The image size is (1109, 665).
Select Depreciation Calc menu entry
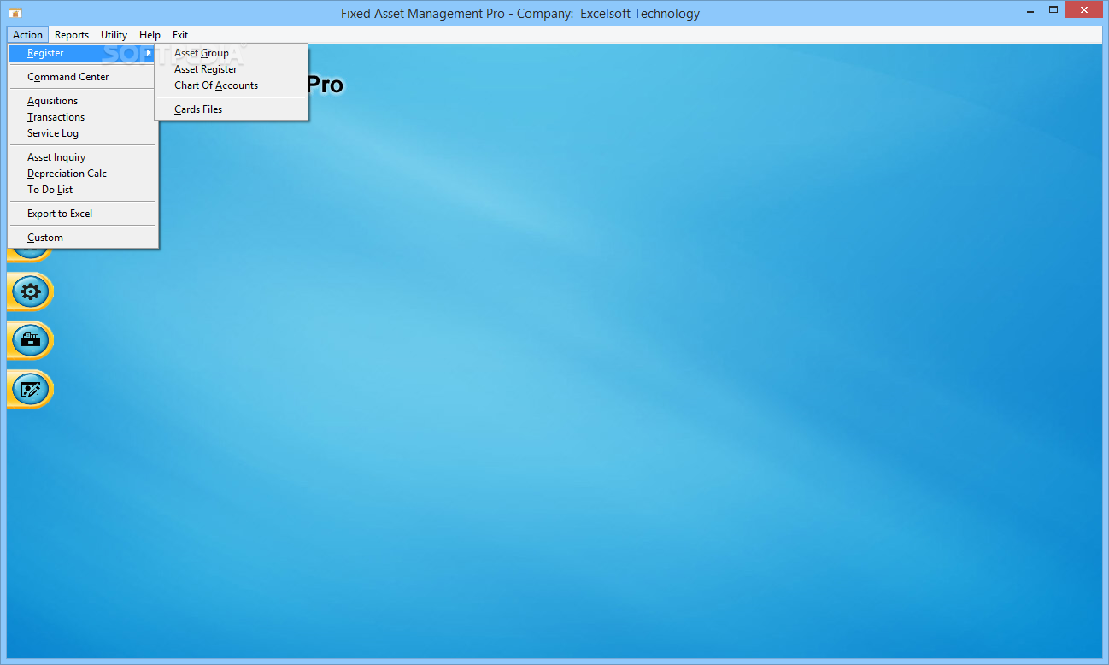(x=83, y=174)
